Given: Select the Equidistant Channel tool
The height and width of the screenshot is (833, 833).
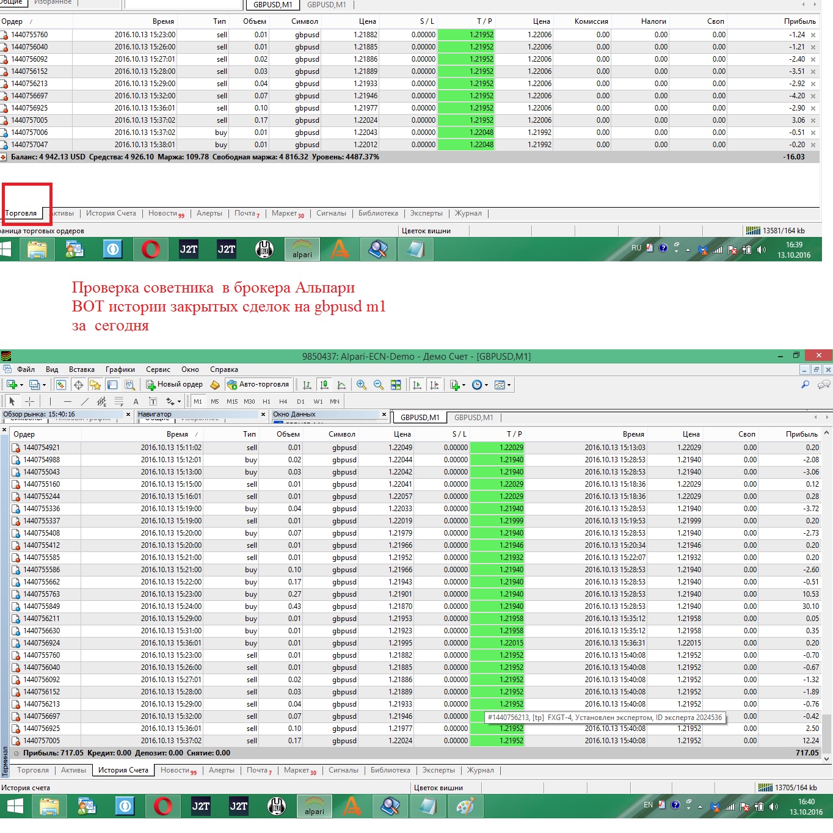Looking at the screenshot, I should coord(102,401).
